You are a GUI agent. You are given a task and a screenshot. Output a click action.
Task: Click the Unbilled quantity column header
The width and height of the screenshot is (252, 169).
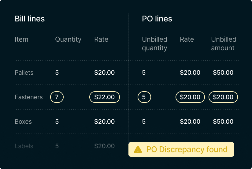tap(154, 43)
